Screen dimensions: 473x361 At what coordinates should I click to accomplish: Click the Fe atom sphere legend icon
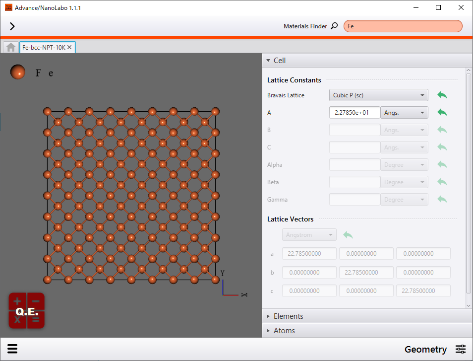[18, 72]
